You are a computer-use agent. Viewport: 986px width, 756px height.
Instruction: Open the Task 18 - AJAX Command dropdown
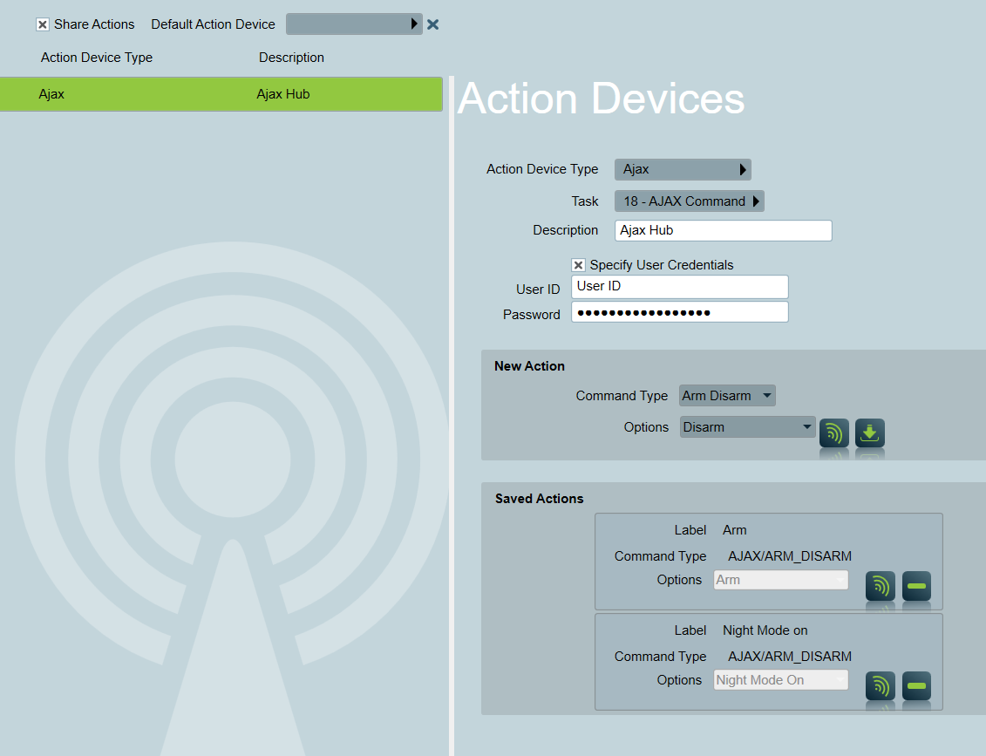[x=690, y=201]
